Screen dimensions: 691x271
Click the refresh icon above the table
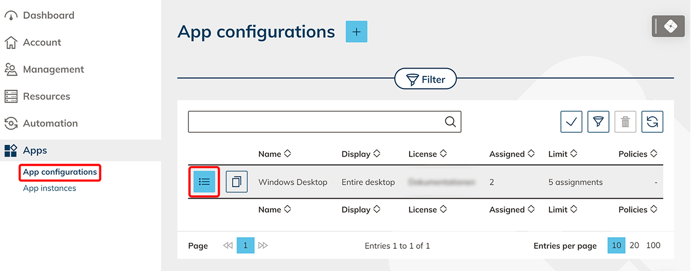pos(652,122)
